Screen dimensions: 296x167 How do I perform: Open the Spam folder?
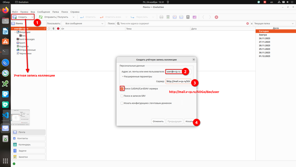22,43
